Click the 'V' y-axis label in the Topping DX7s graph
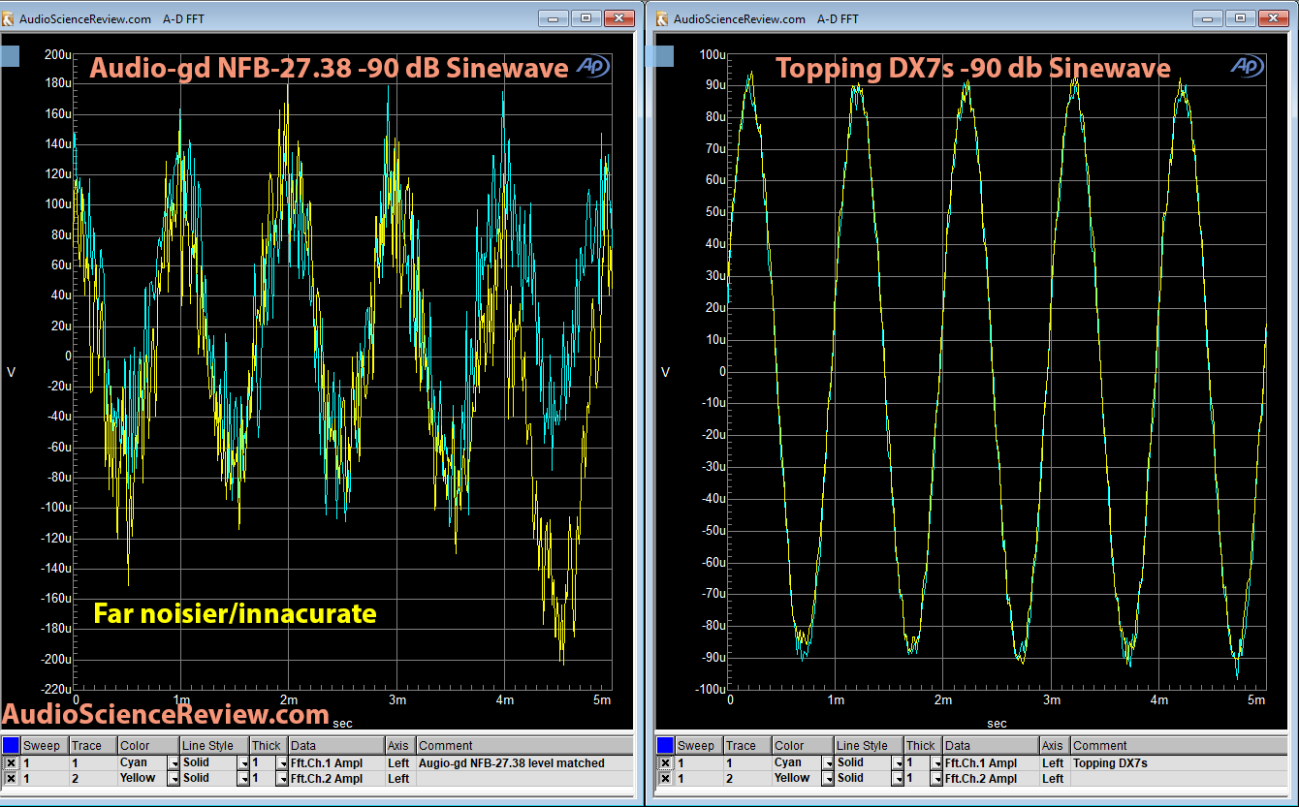Screen dimensions: 1299x807 [x=665, y=372]
